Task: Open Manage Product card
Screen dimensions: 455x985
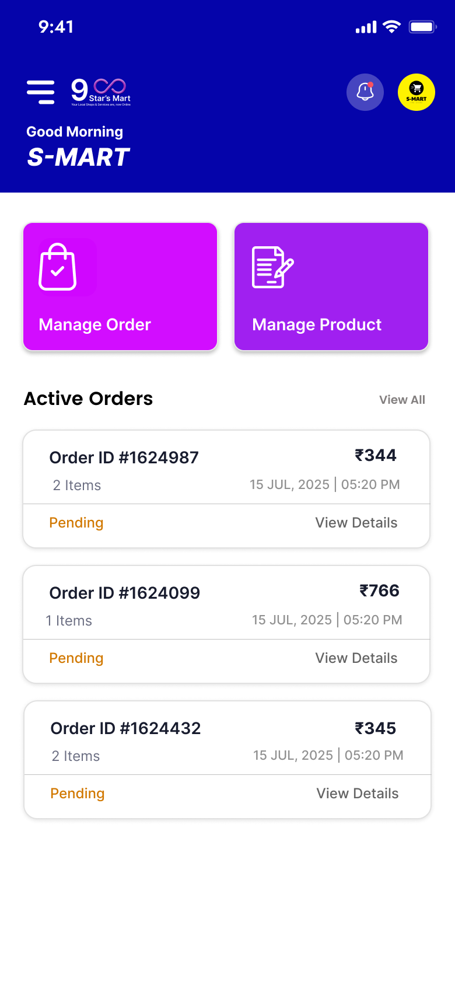Action: pos(331,287)
